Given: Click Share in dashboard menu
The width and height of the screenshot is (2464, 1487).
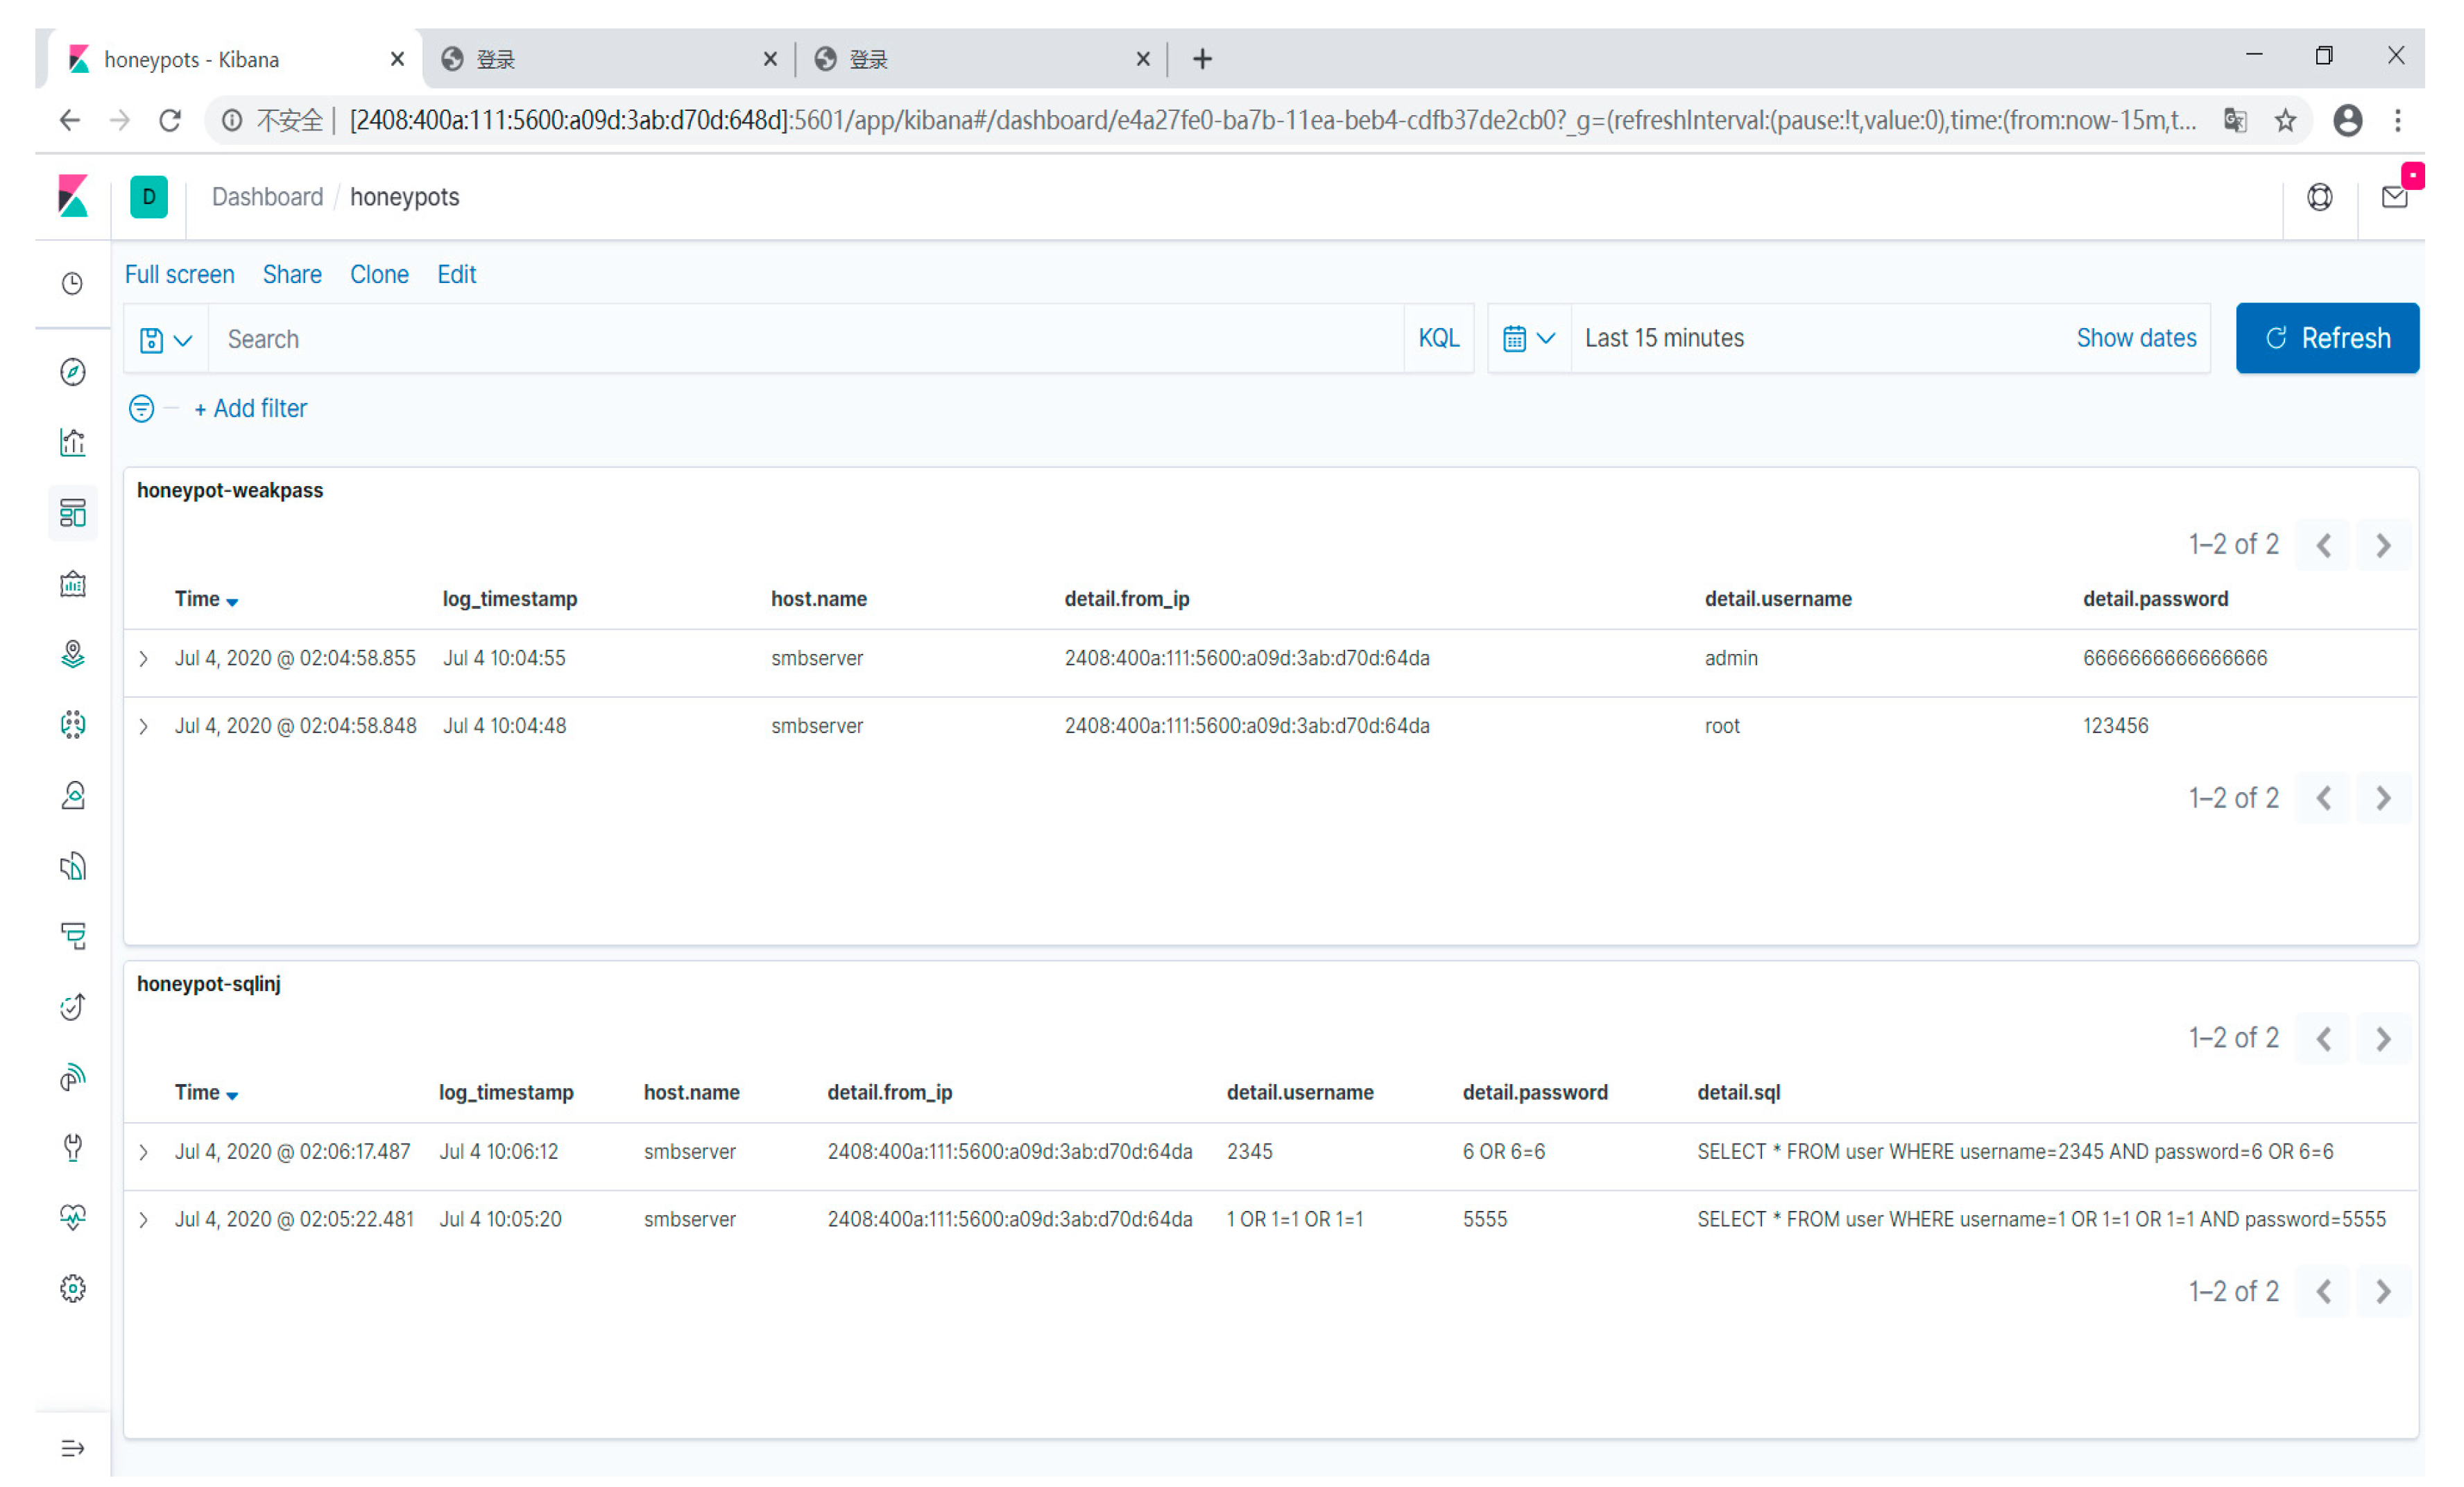Looking at the screenshot, I should coord(292,274).
